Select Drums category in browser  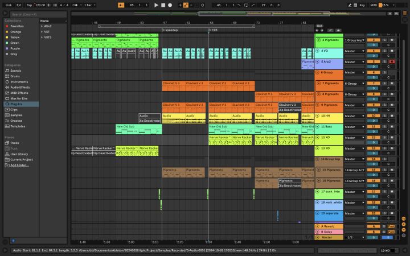[15, 76]
